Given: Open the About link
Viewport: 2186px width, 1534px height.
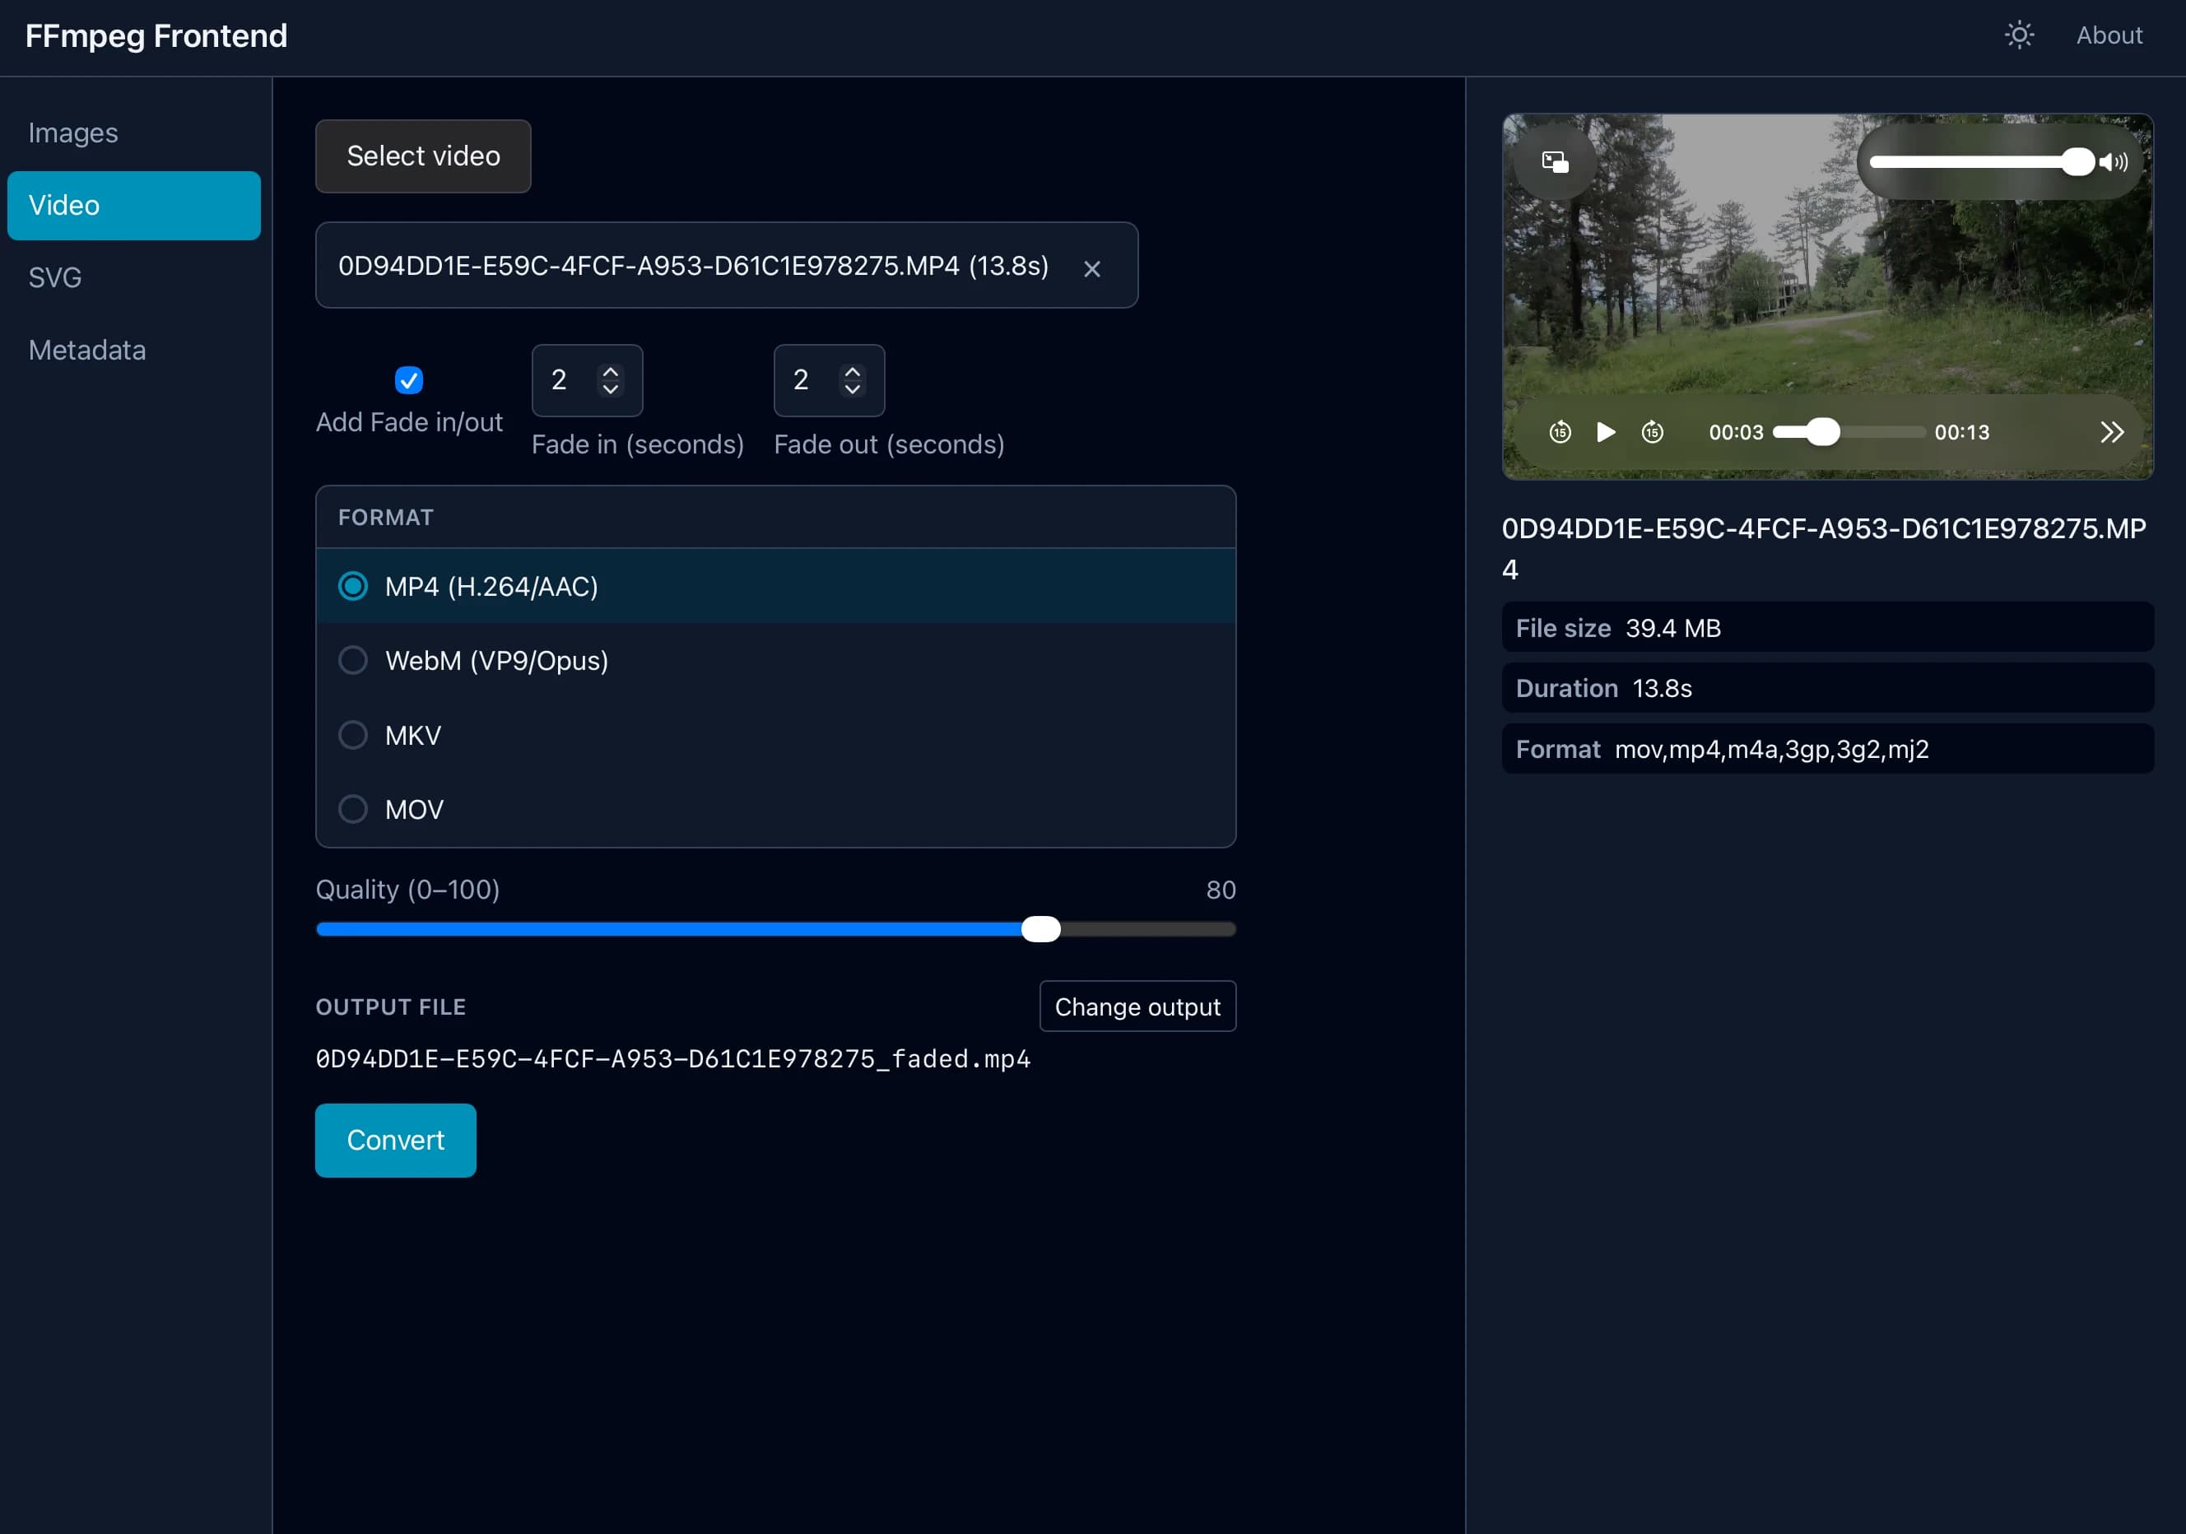Looking at the screenshot, I should 2108,35.
